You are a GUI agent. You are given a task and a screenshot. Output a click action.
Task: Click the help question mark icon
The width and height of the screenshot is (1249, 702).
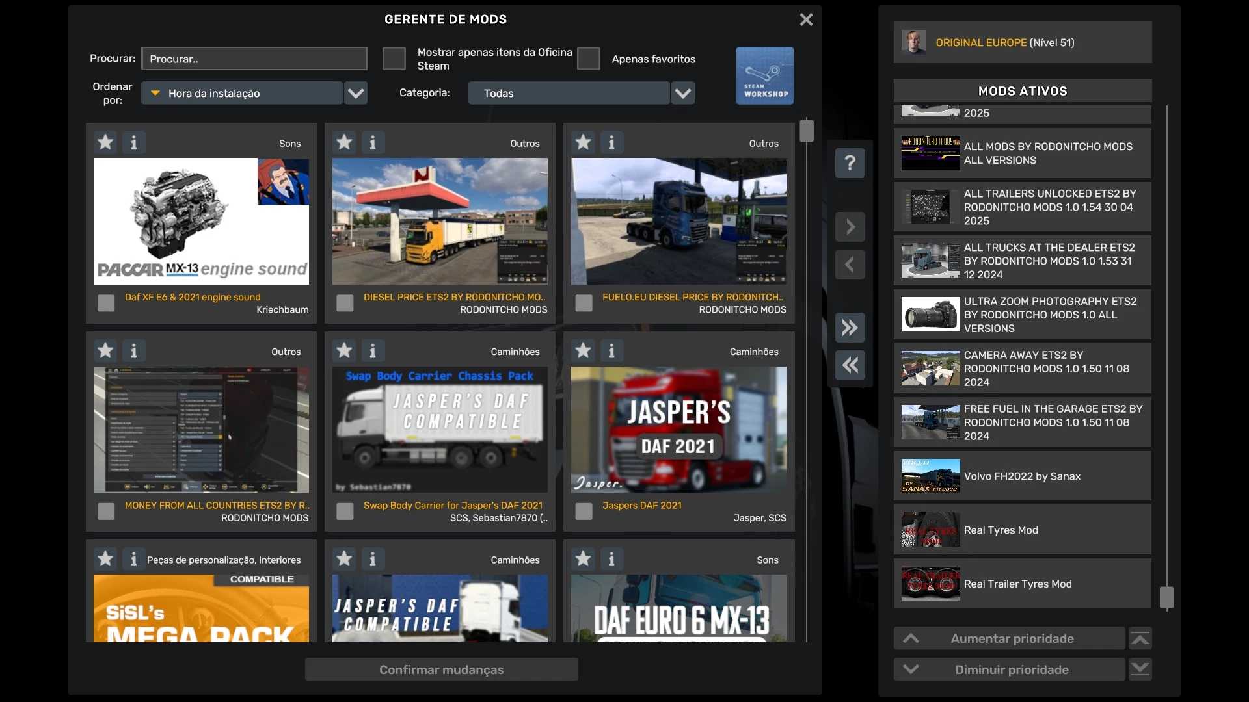(x=850, y=162)
